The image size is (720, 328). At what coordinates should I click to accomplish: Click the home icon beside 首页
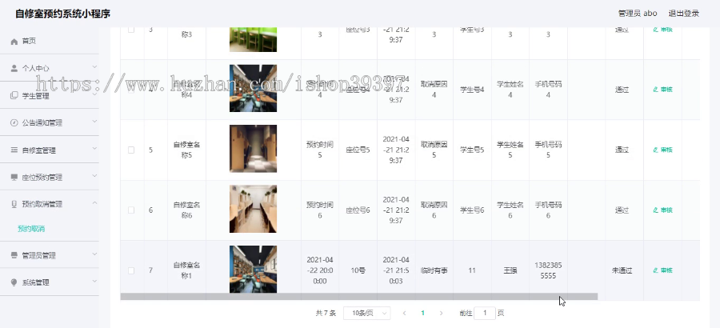[14, 42]
